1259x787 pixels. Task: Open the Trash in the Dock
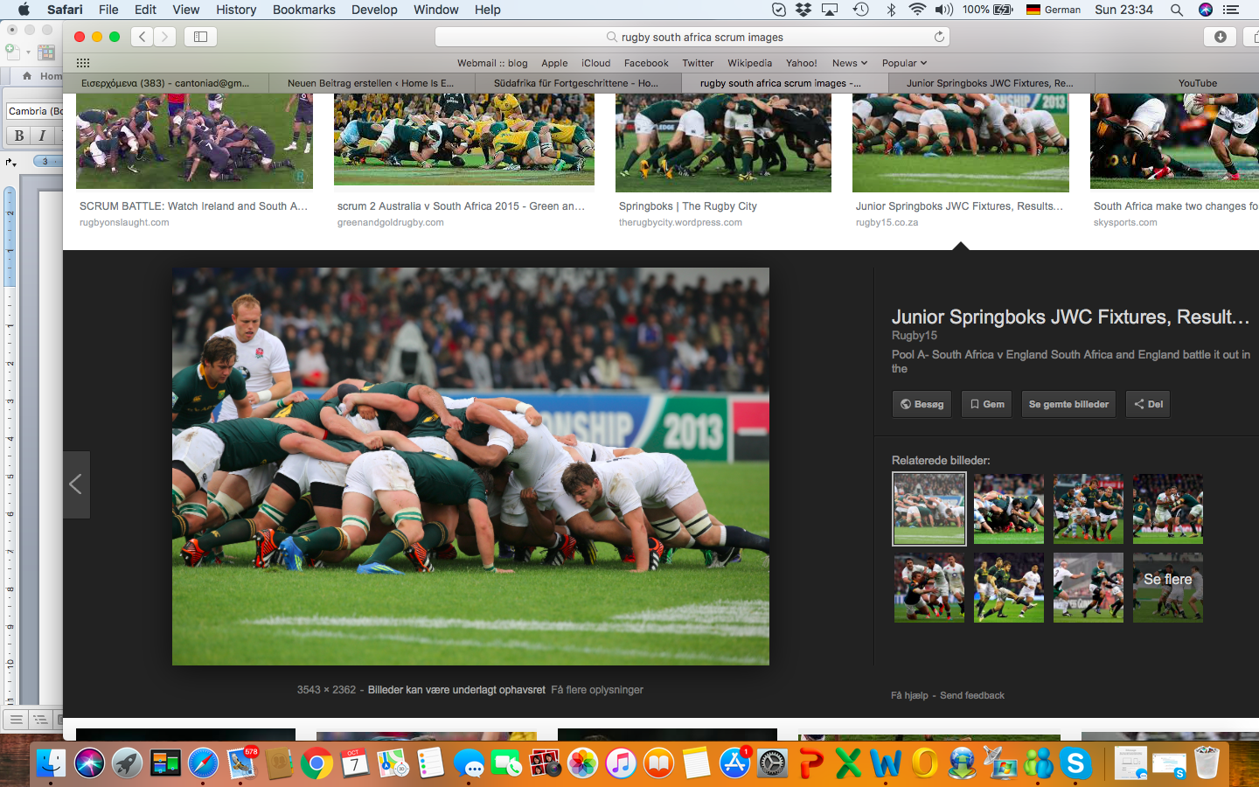pos(1207,763)
